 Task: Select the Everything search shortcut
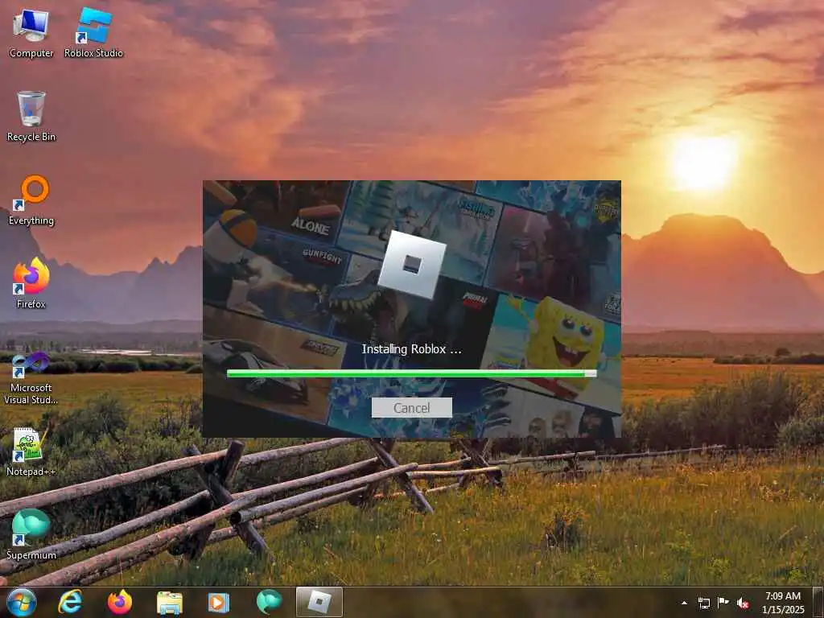(31, 200)
